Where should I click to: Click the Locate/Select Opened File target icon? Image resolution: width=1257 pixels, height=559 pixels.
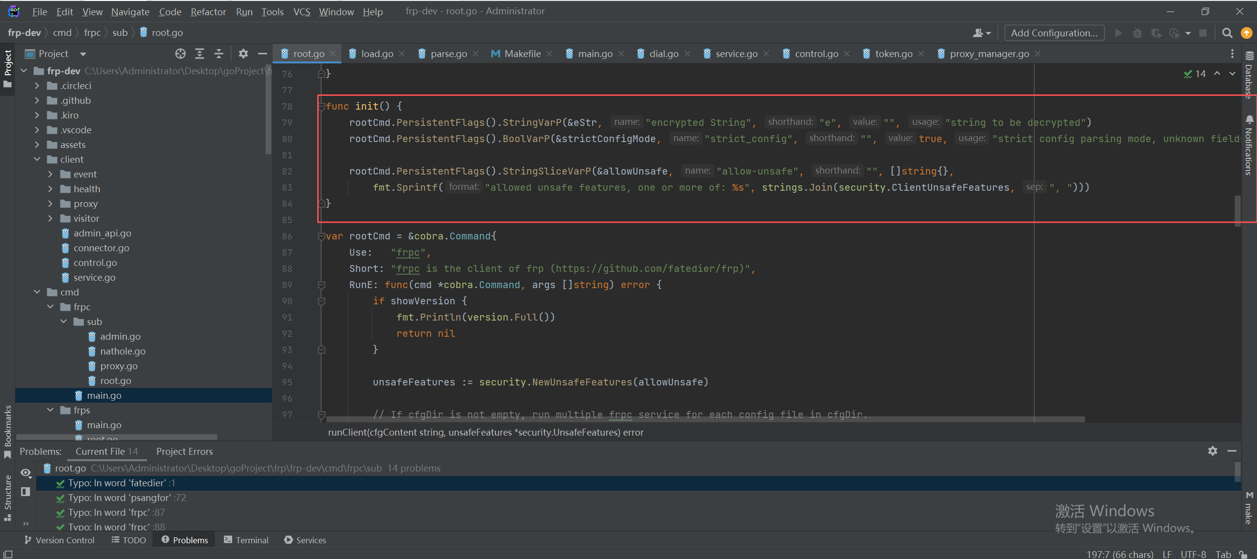click(x=180, y=54)
